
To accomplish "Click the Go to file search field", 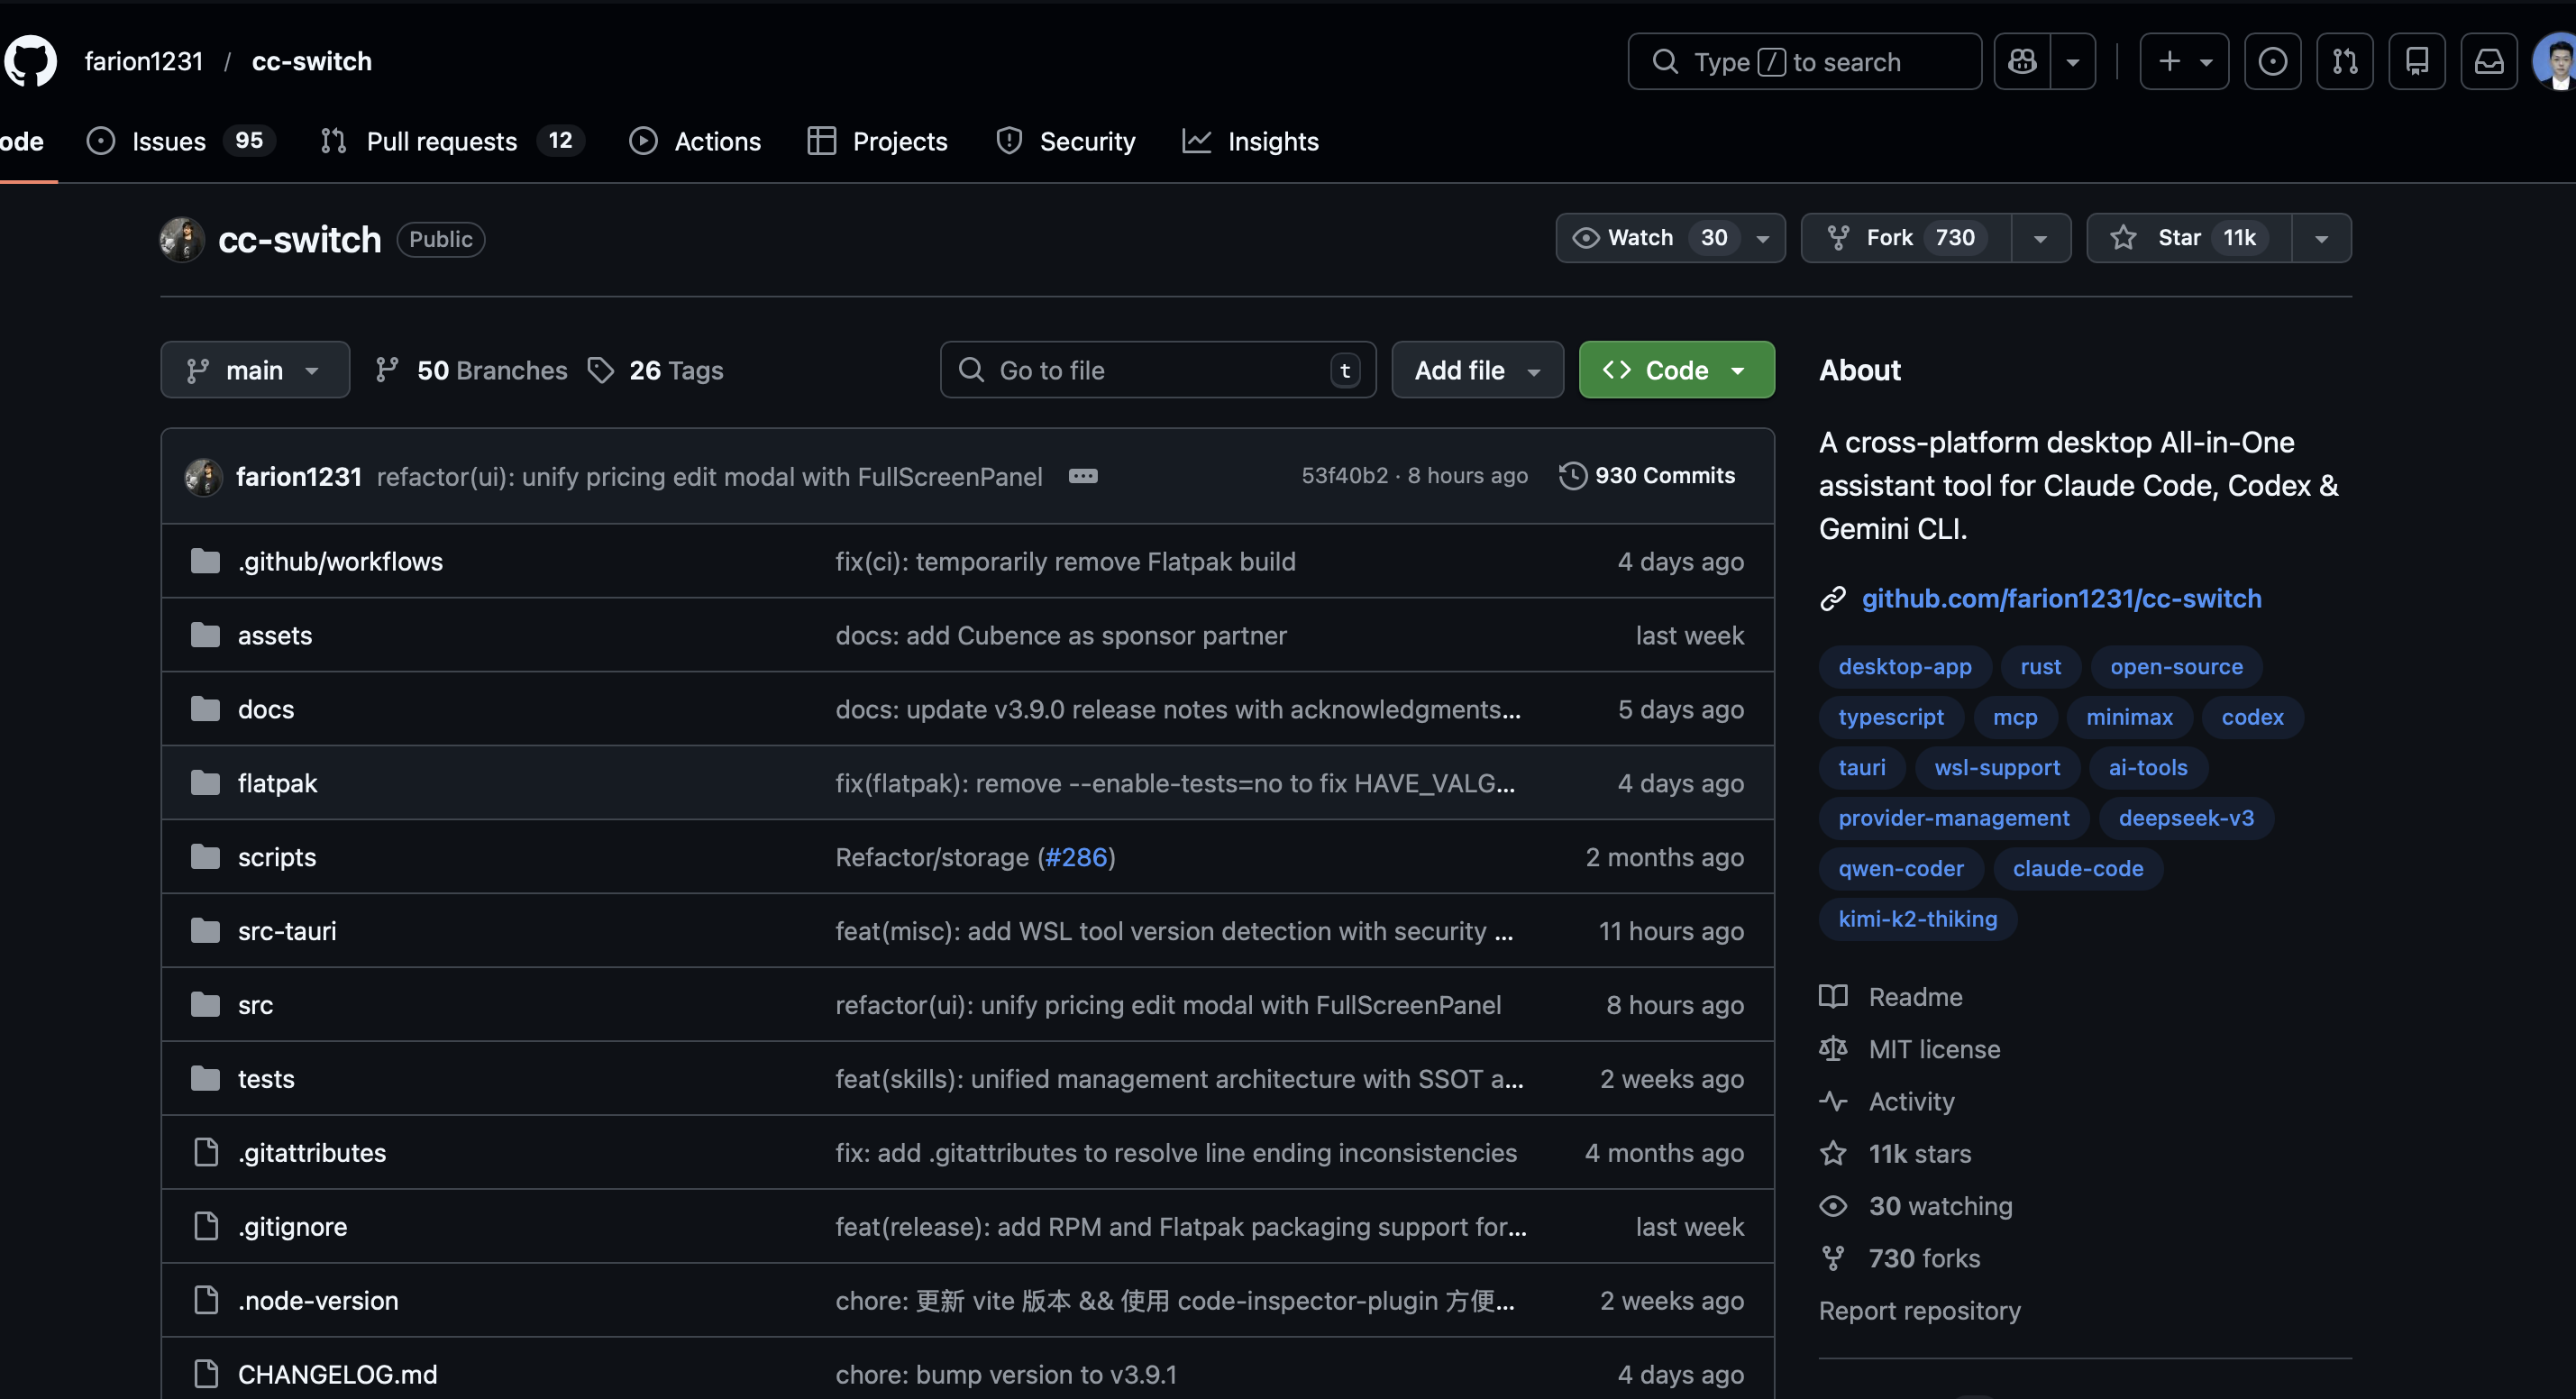I will pyautogui.click(x=1157, y=370).
